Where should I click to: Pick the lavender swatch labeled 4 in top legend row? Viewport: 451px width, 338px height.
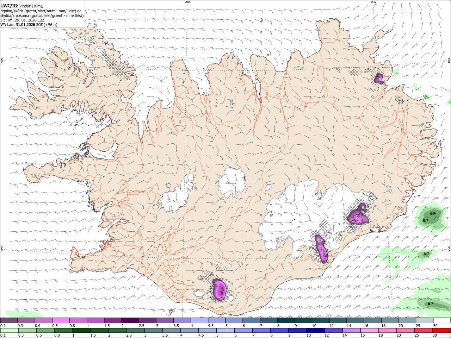pos(199,321)
